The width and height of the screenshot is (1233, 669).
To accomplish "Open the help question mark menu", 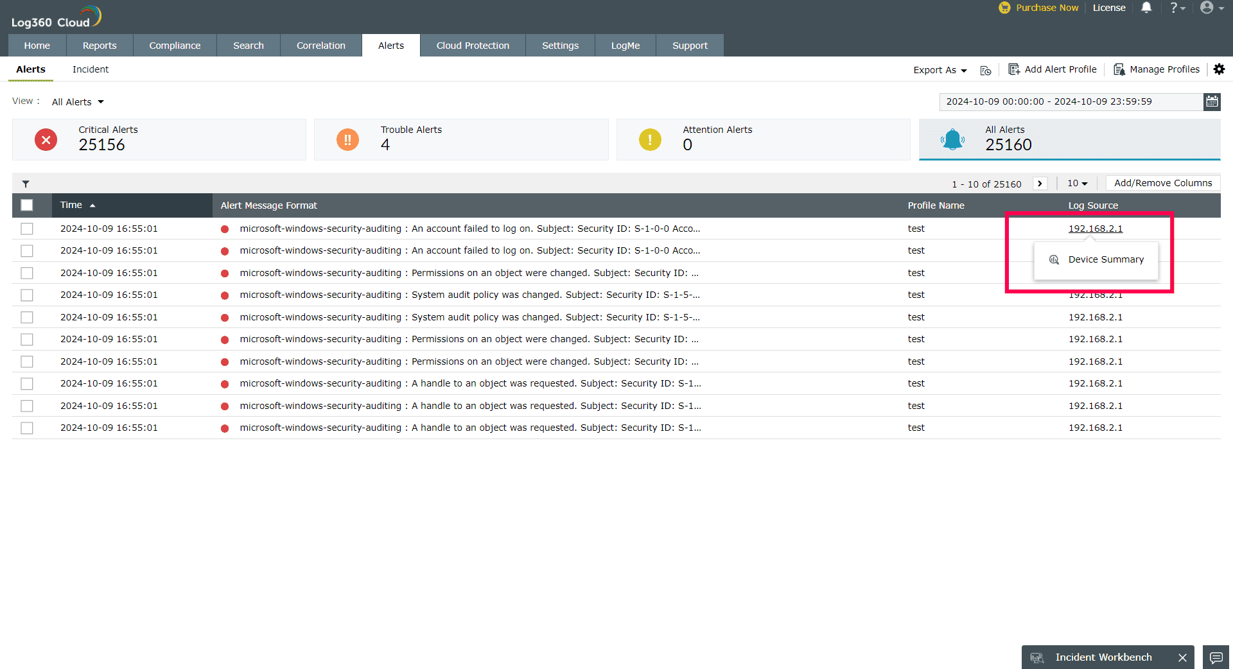I will click(x=1177, y=8).
